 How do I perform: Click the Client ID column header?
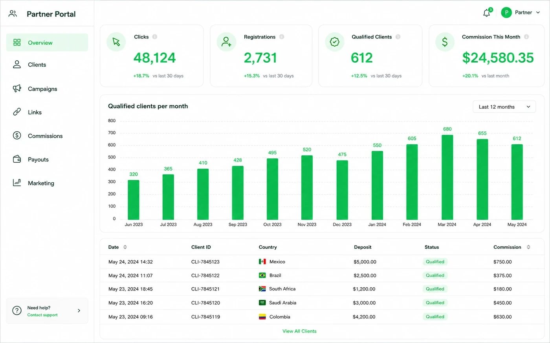pyautogui.click(x=201, y=247)
